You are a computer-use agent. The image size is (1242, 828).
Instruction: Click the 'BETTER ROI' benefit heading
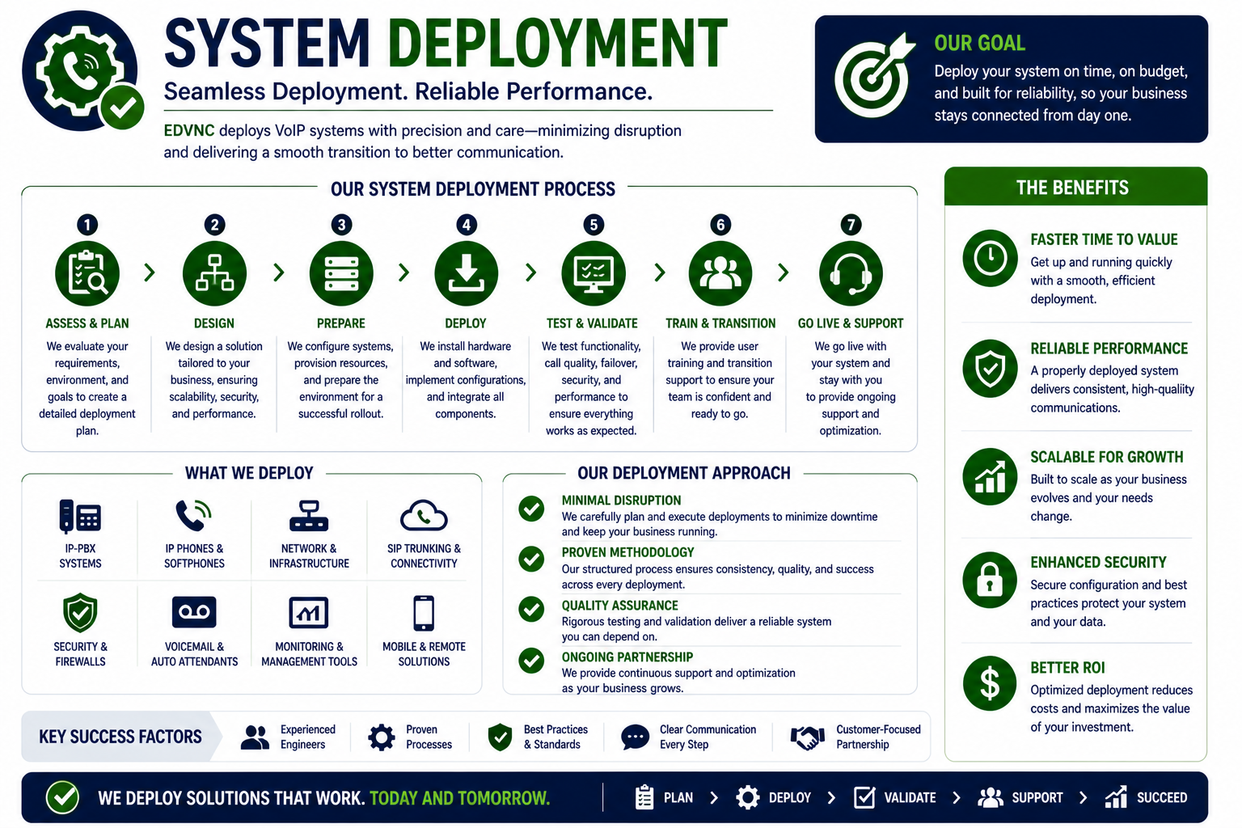pos(1067,668)
